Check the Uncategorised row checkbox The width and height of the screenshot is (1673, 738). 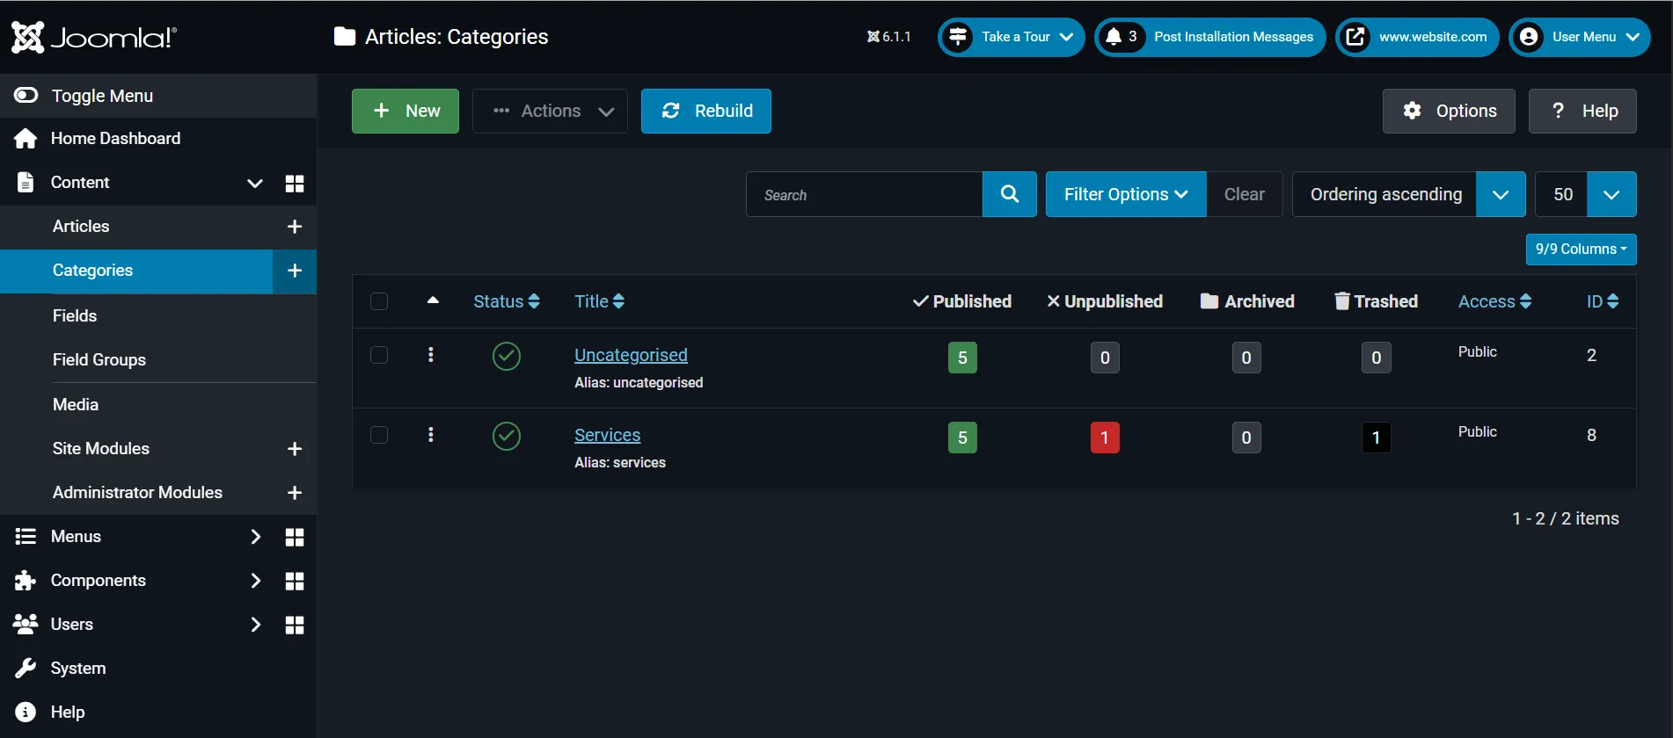(379, 355)
